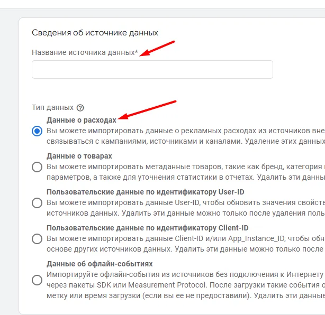Open the help icon beside Тип данных
Image resolution: width=325 pixels, height=315 pixels.
80,108
